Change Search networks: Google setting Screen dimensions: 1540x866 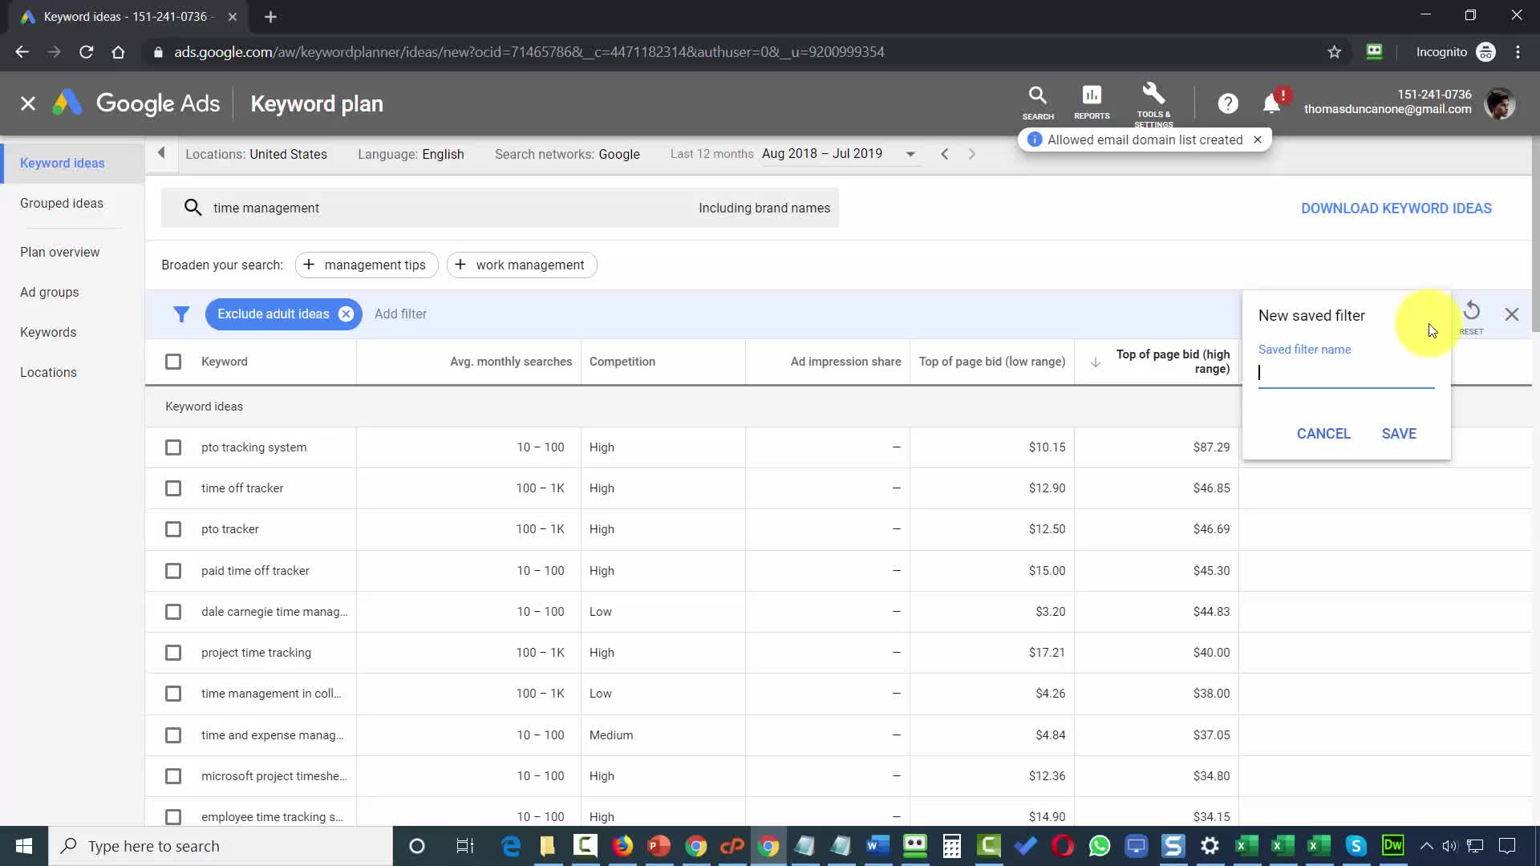click(567, 154)
